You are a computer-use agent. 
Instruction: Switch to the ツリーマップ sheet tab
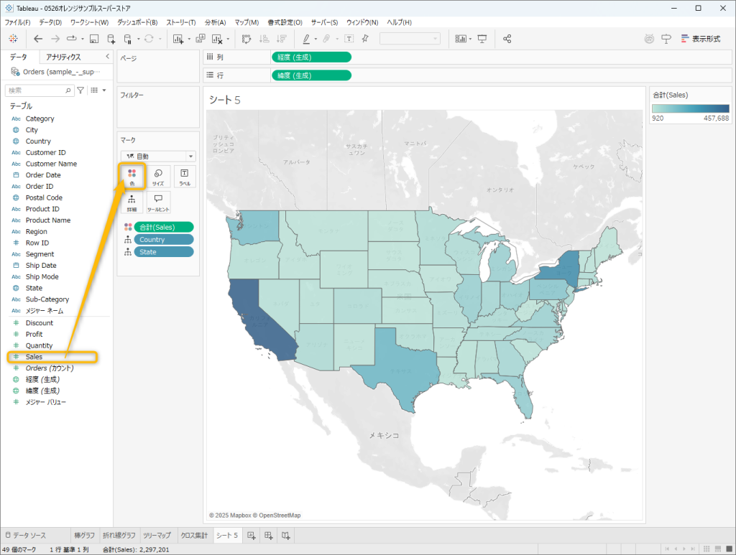click(157, 536)
